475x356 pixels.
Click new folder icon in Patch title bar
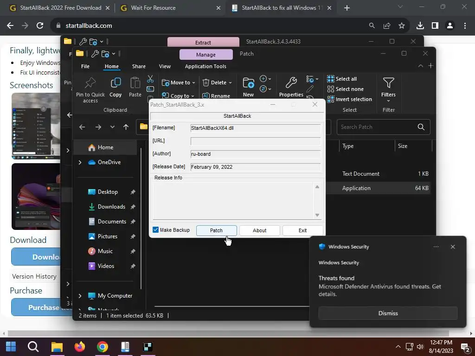[105, 54]
